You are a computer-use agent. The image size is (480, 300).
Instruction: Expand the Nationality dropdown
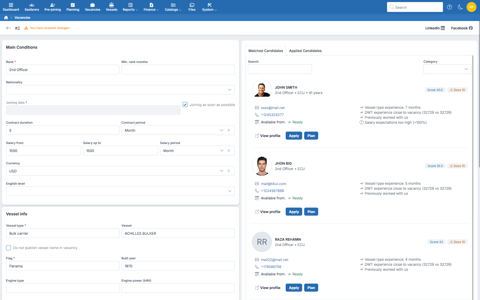click(x=230, y=90)
